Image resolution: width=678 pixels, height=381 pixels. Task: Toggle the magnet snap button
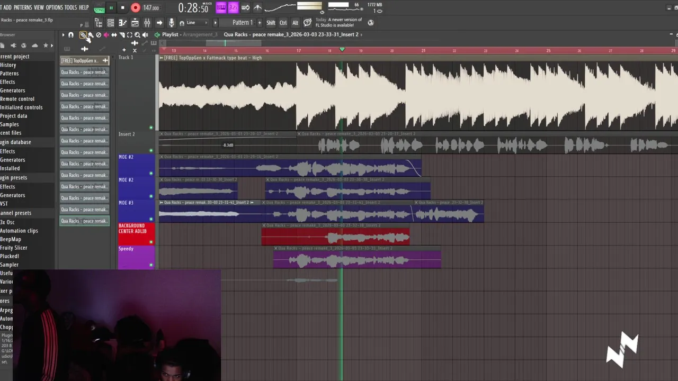tap(71, 35)
